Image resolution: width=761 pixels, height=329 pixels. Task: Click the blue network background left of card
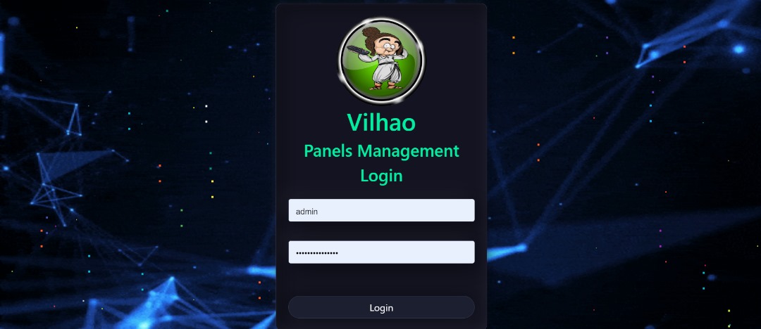[136, 164]
